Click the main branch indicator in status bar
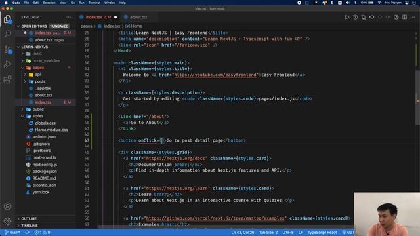 (12, 233)
